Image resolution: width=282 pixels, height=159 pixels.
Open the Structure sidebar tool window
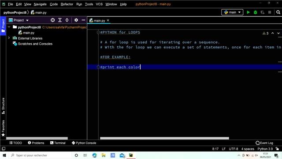pyautogui.click(x=3, y=106)
